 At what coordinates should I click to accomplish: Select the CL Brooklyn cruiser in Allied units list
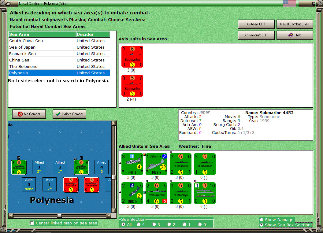[x=181, y=193]
